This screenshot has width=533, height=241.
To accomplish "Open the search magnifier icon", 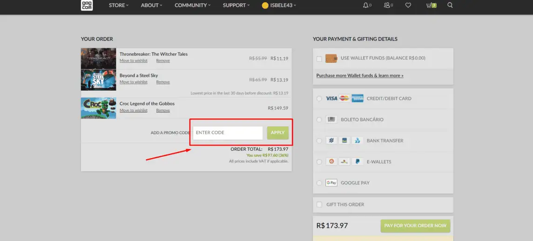I will point(450,5).
